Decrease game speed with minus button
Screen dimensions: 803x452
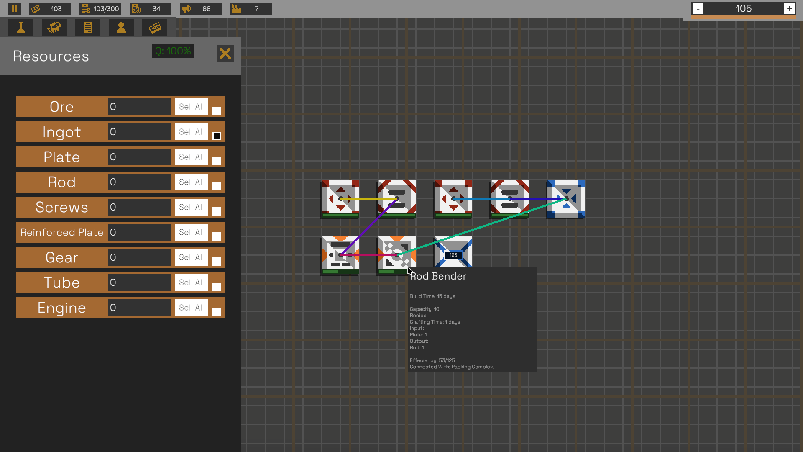click(x=698, y=9)
